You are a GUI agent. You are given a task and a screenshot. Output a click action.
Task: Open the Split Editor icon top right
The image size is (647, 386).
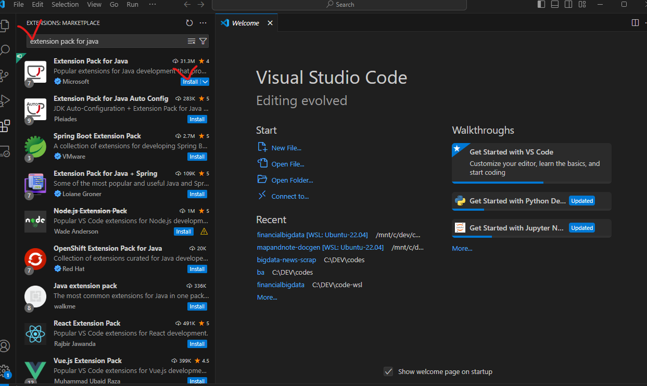click(635, 22)
